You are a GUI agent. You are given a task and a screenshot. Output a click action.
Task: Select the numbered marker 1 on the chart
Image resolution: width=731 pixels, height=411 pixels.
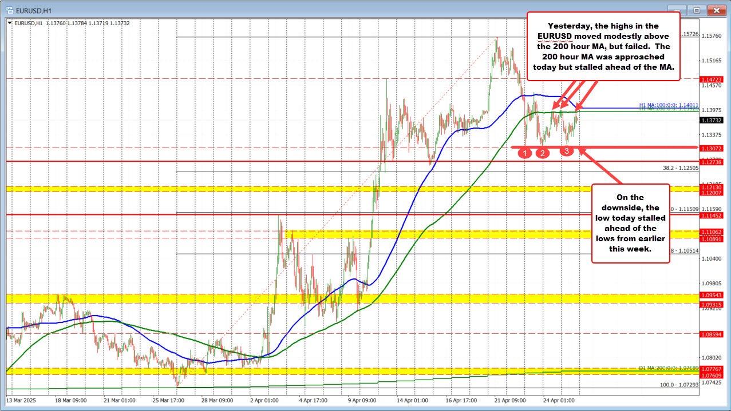524,153
